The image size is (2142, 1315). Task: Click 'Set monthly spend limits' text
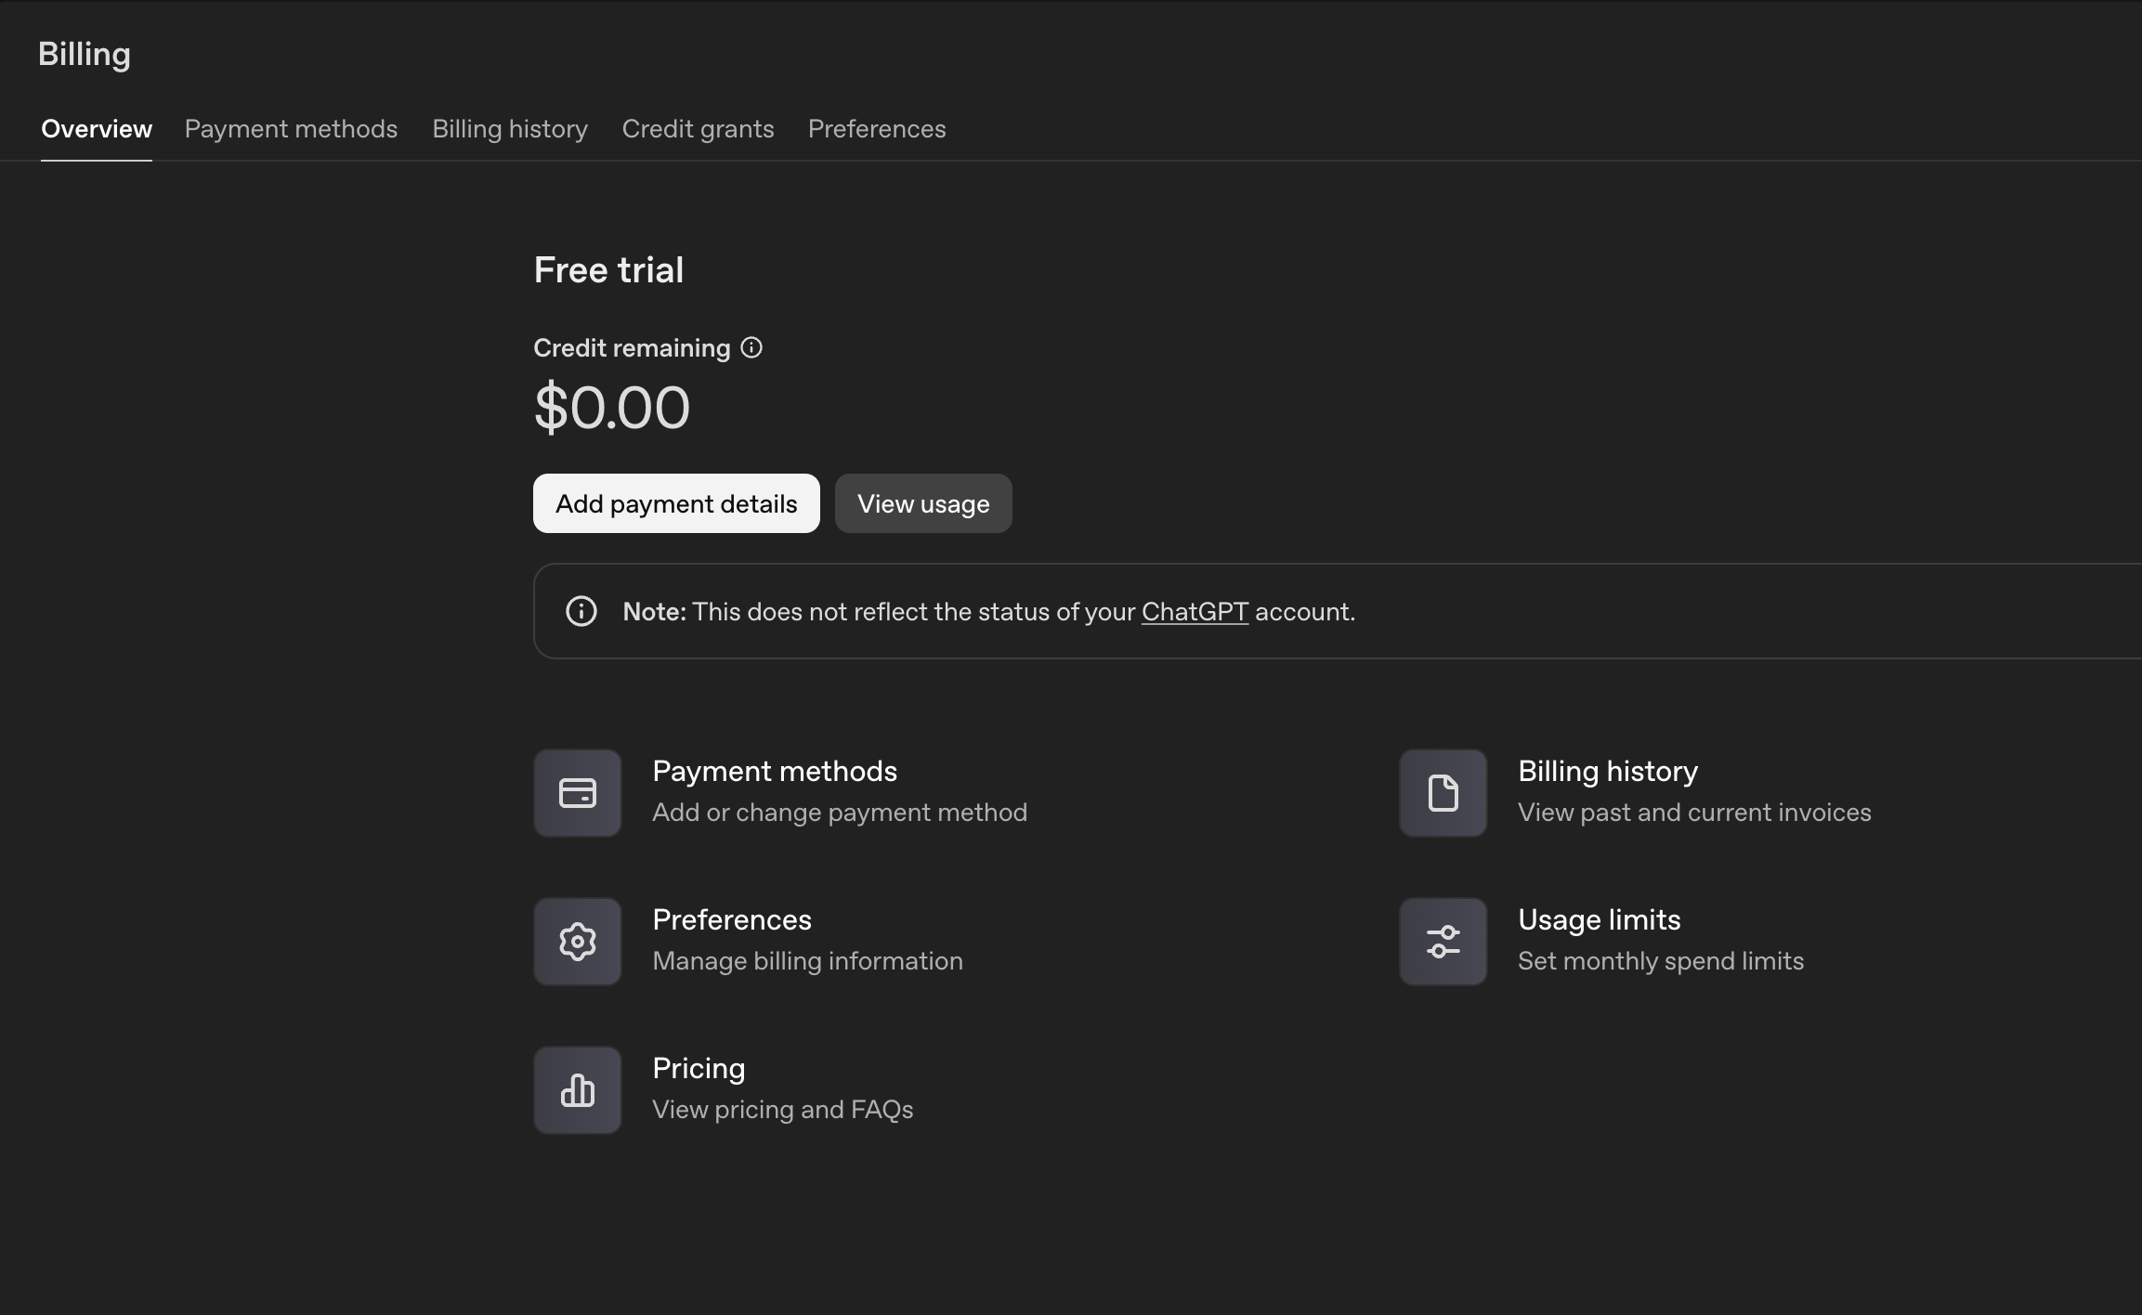1661,961
